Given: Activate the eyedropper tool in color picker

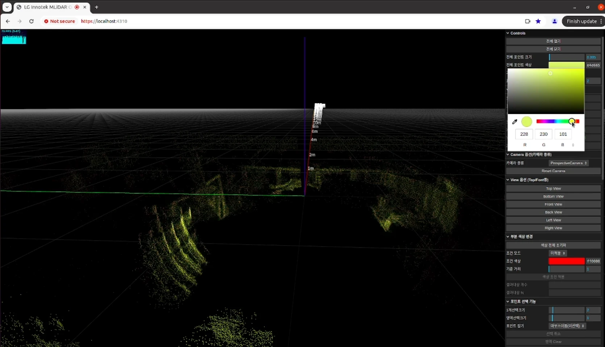Looking at the screenshot, I should pos(514,122).
